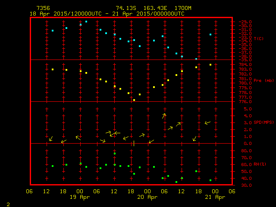The width and height of the screenshot is (276, 207).
Task: Click the 20 Apr date label
Action: (x=147, y=197)
